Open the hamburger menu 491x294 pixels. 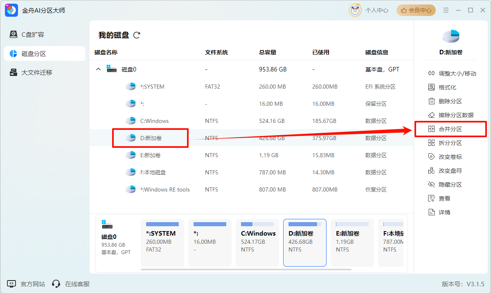446,10
